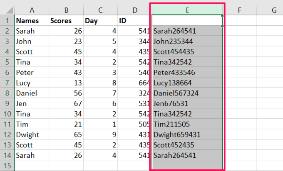
Task: Select cell with name Daniel
Action: click(32, 93)
